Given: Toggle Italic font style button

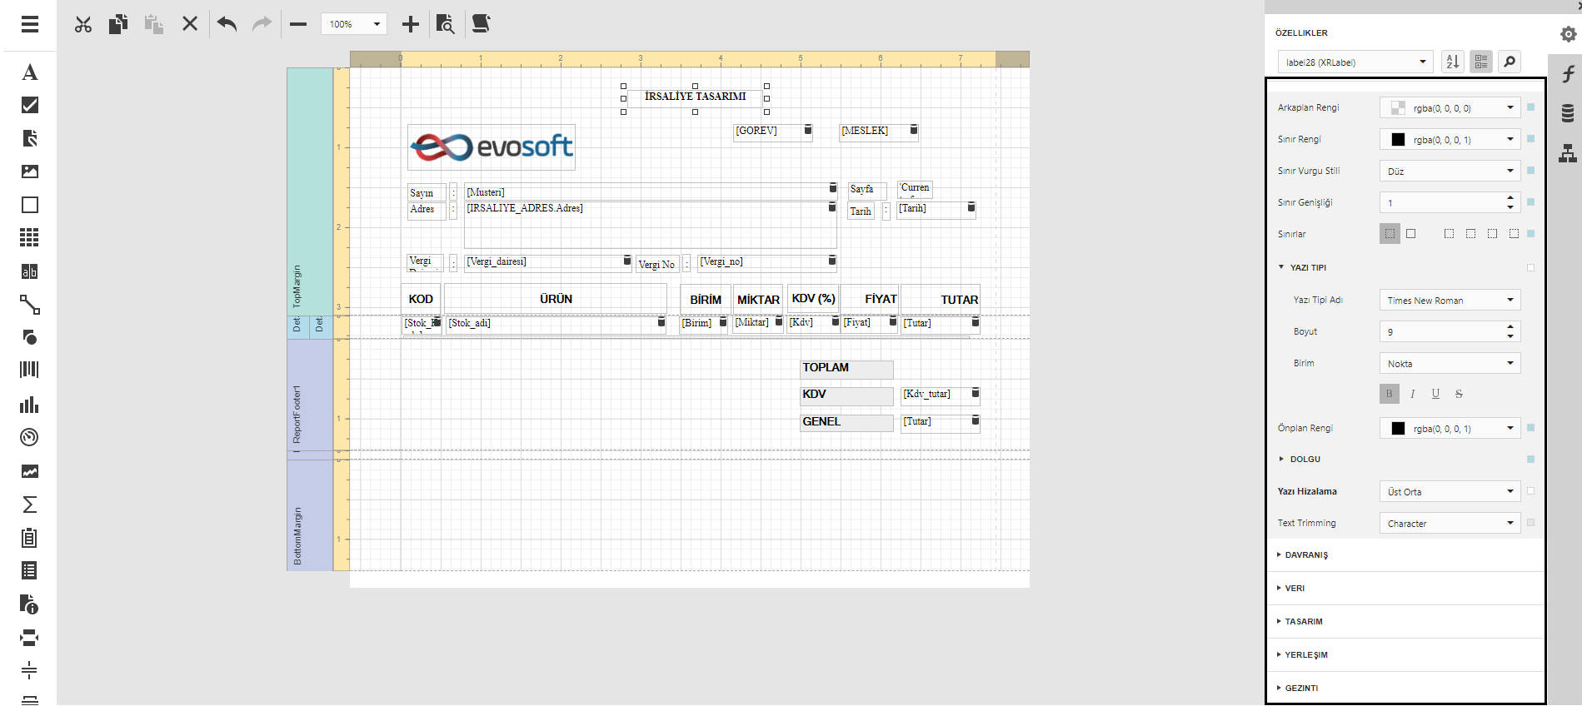Looking at the screenshot, I should click(1412, 394).
